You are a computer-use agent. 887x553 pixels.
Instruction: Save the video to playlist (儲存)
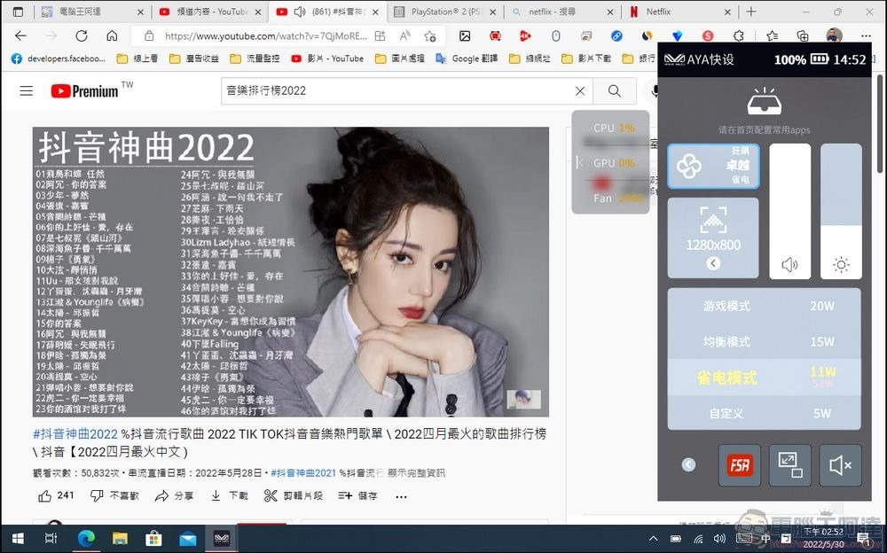point(358,496)
